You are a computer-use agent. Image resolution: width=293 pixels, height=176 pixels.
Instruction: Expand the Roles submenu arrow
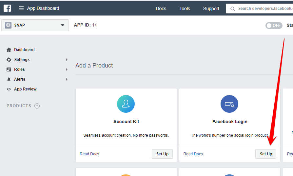click(x=67, y=69)
